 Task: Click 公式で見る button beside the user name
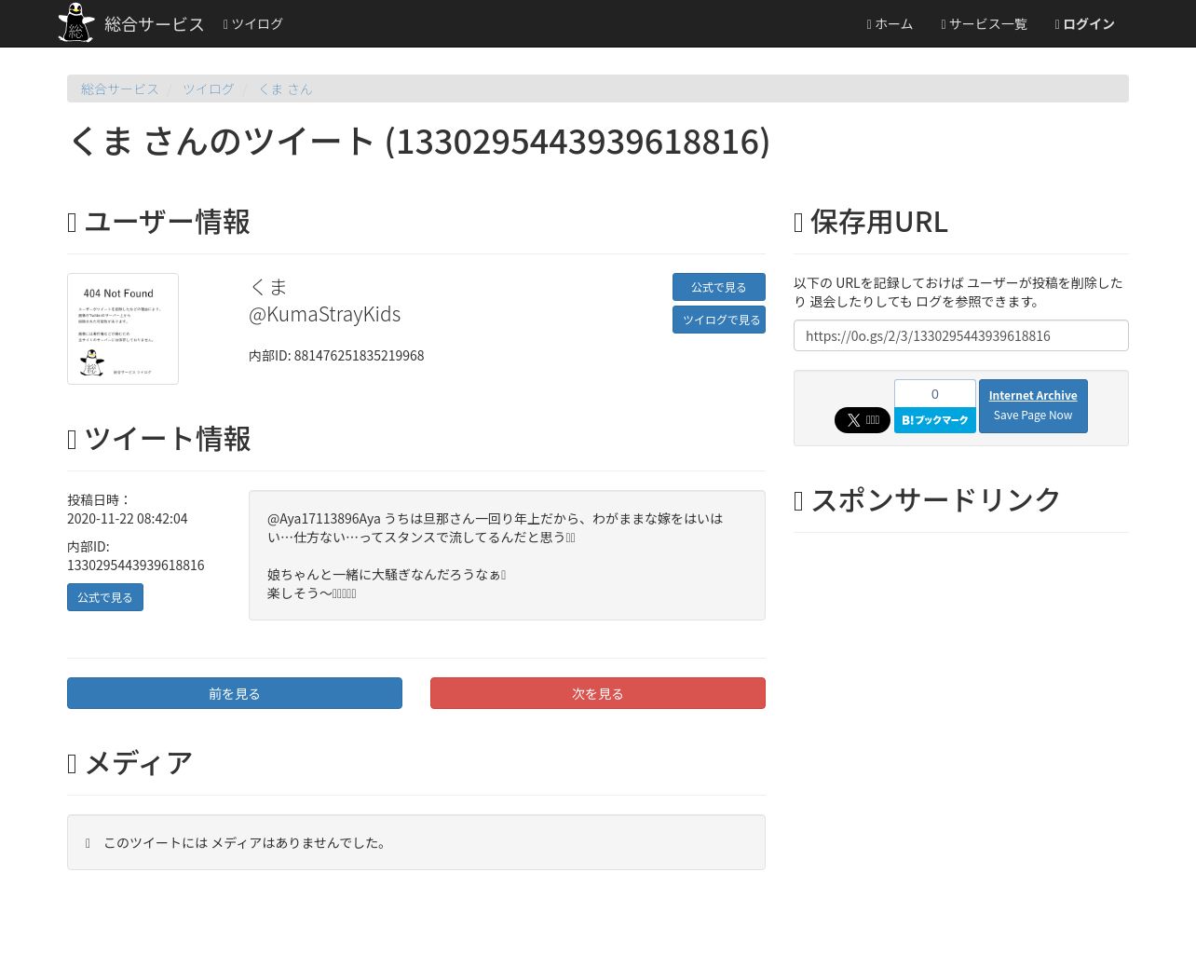pos(719,287)
